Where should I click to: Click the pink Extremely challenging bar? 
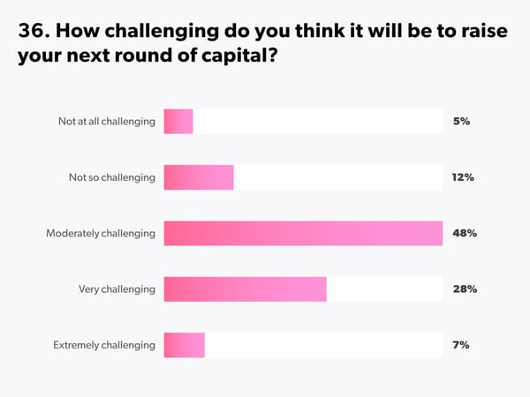185,345
